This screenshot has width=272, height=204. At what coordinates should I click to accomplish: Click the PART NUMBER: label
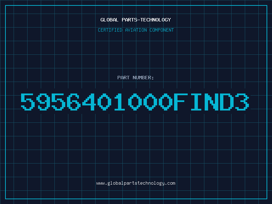point(136,78)
